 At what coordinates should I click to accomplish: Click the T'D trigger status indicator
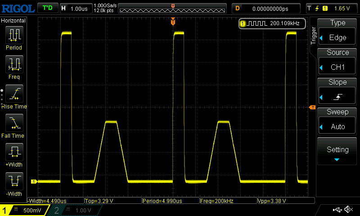point(48,8)
